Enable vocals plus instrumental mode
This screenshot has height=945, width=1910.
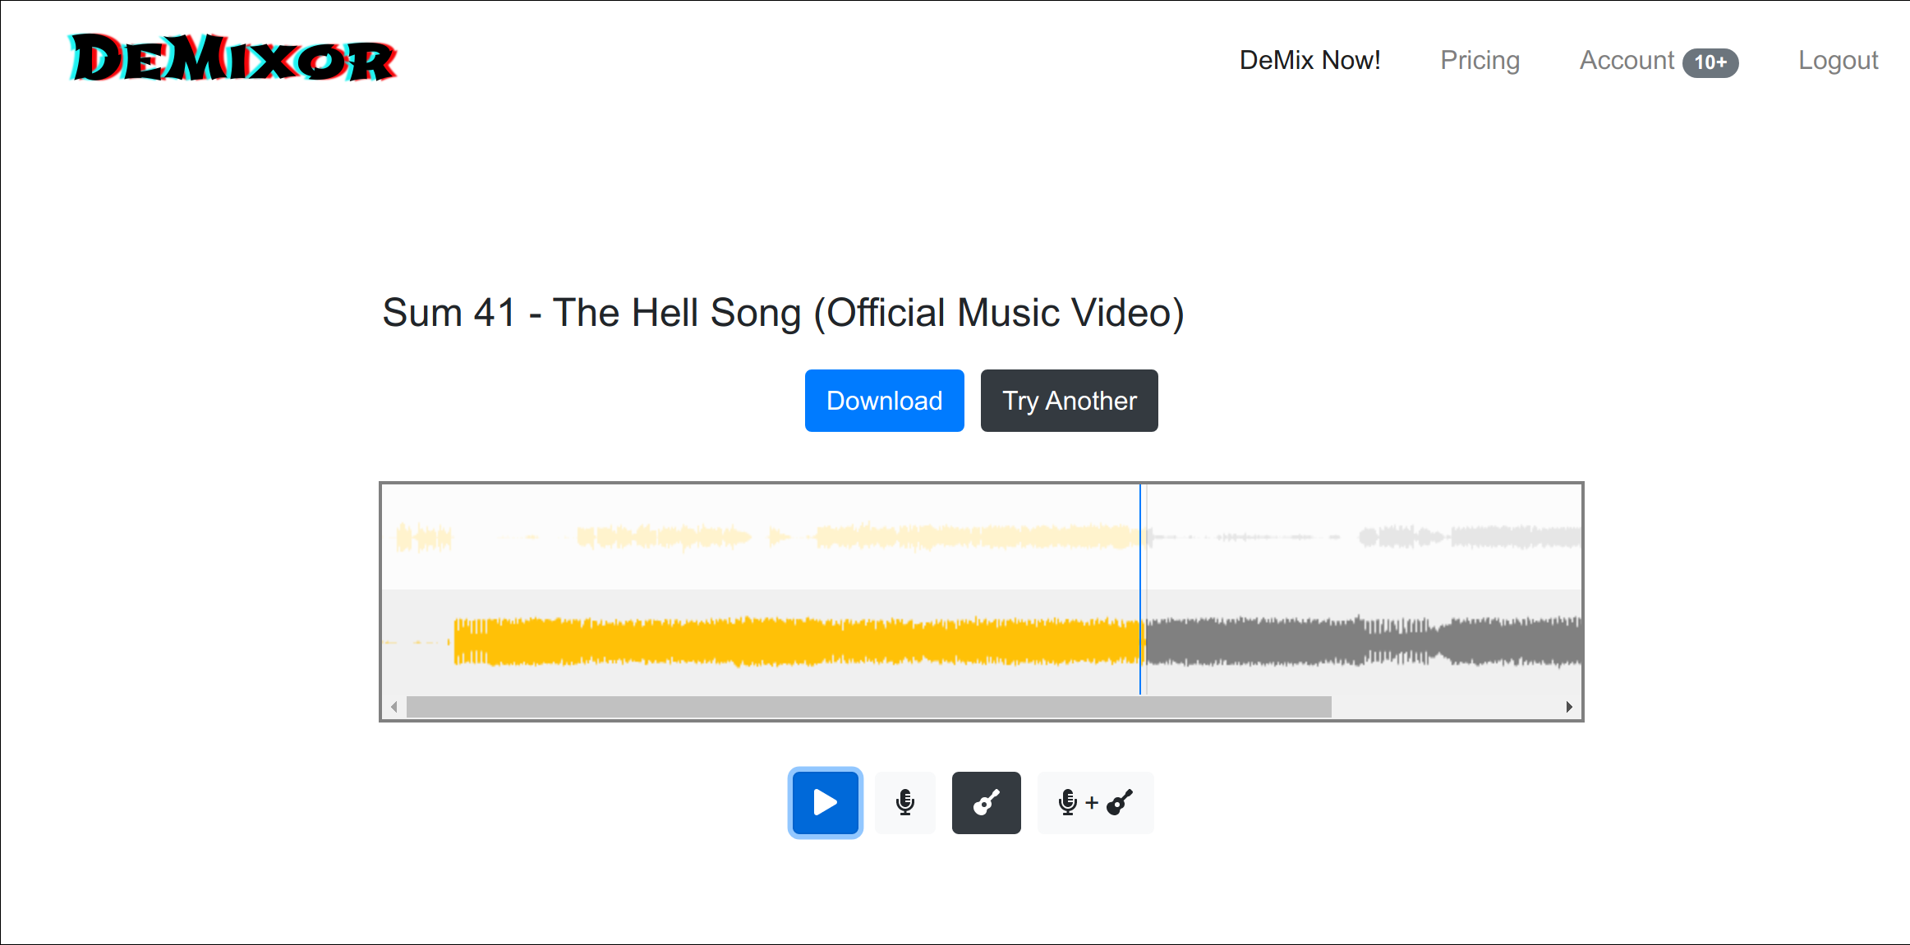pos(1095,802)
